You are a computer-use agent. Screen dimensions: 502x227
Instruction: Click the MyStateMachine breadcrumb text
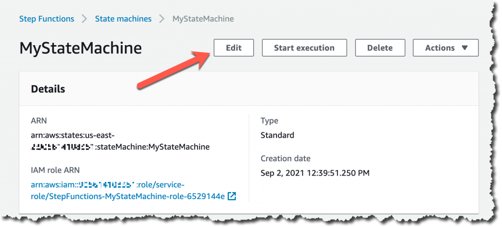[203, 19]
